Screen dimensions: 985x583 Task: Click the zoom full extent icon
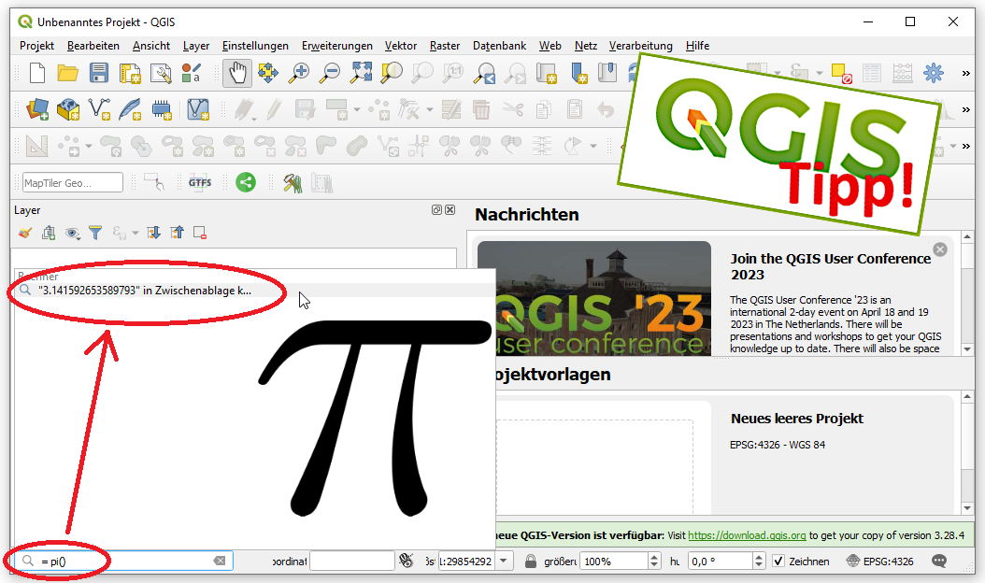coord(362,73)
